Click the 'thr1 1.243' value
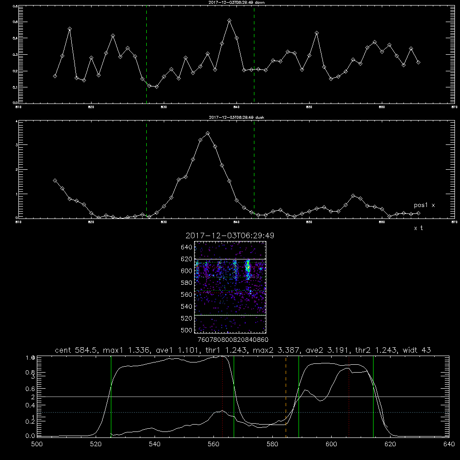The height and width of the screenshot is (460, 460). pyautogui.click(x=226, y=350)
